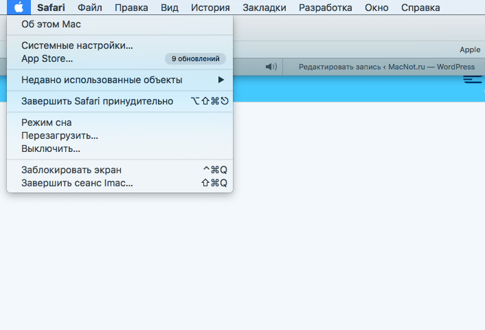Image resolution: width=485 pixels, height=330 pixels.
Task: Open the Окно menu
Action: 376,8
